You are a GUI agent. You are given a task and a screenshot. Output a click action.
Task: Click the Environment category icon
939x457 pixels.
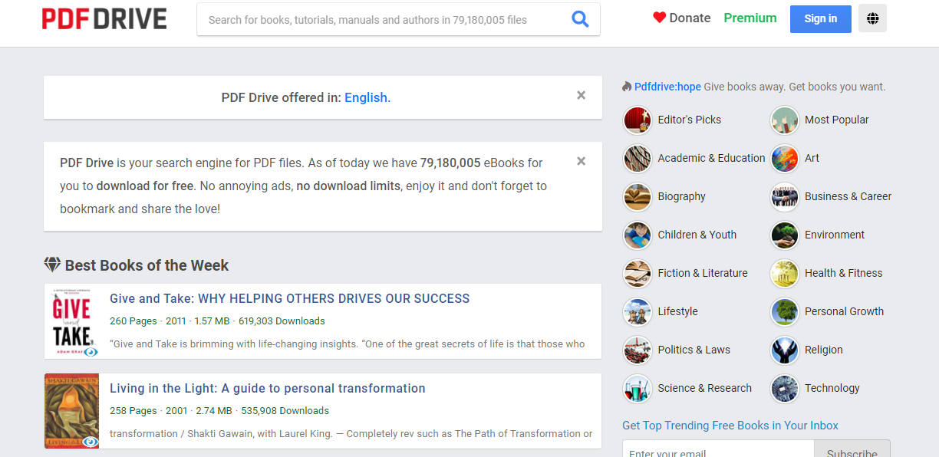click(785, 235)
